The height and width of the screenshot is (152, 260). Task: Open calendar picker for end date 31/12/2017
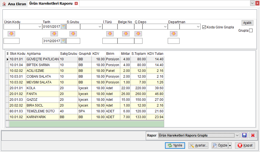63,41
